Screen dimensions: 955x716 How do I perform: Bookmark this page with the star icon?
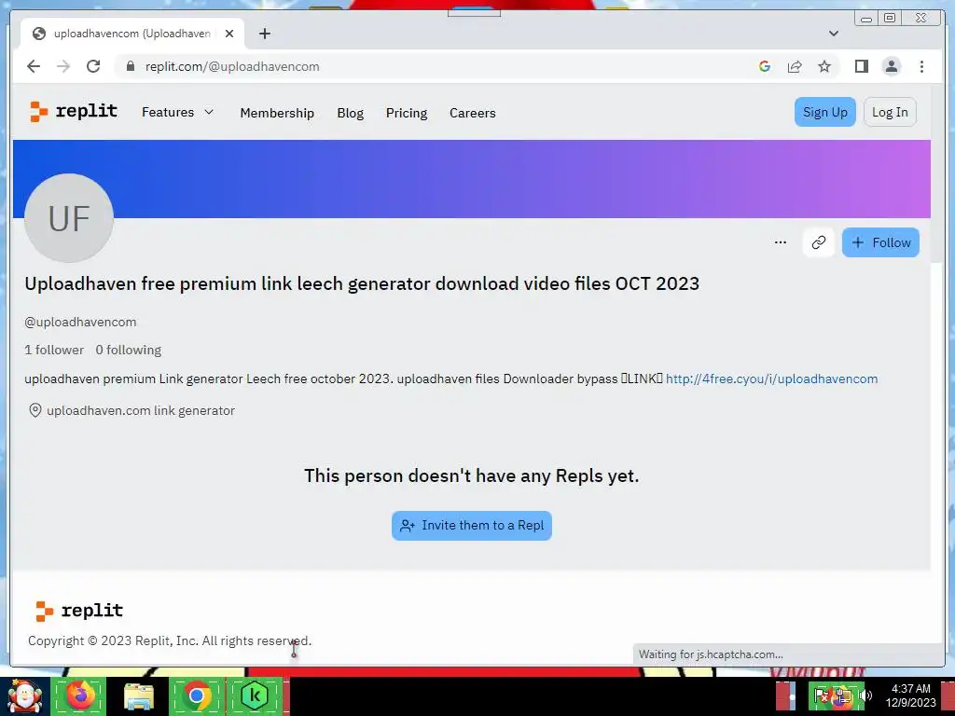pyautogui.click(x=824, y=66)
